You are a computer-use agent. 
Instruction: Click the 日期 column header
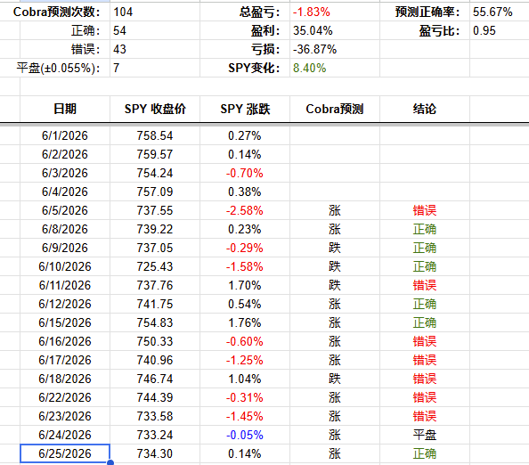pos(65,109)
